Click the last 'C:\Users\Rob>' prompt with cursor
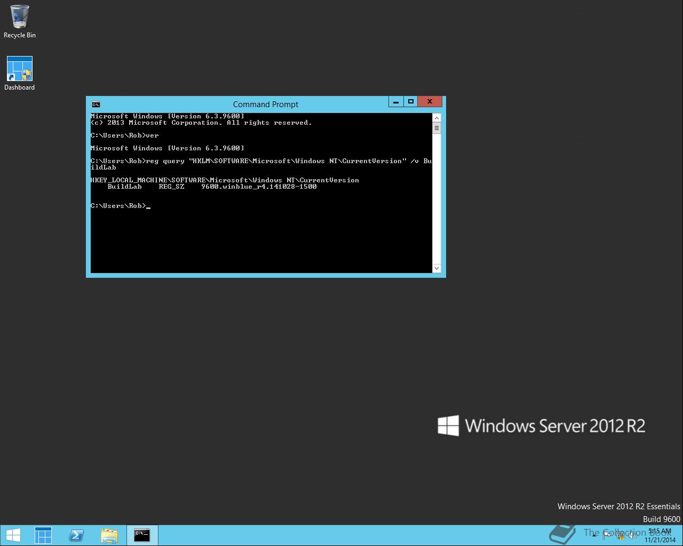683x546 pixels. coord(121,206)
